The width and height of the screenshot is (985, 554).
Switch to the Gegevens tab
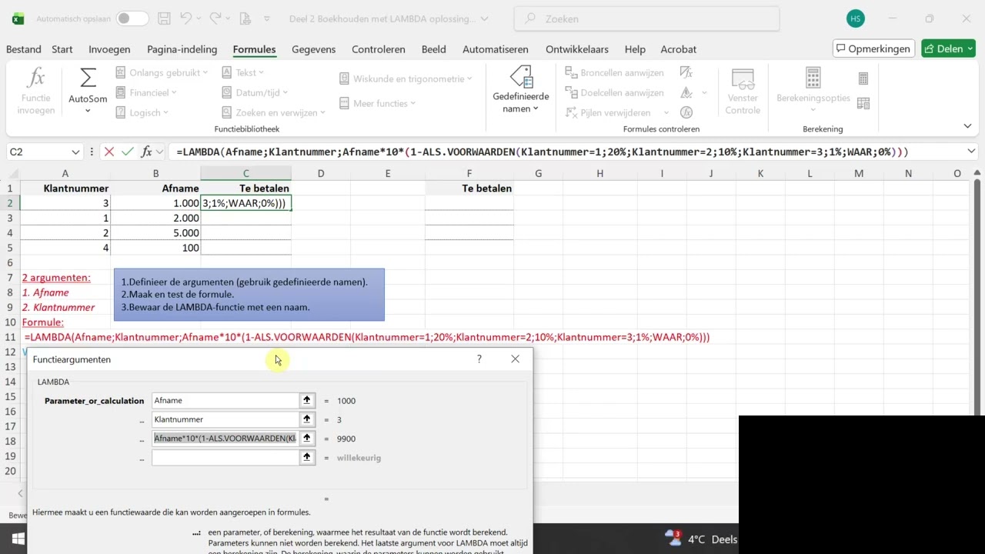(x=313, y=49)
